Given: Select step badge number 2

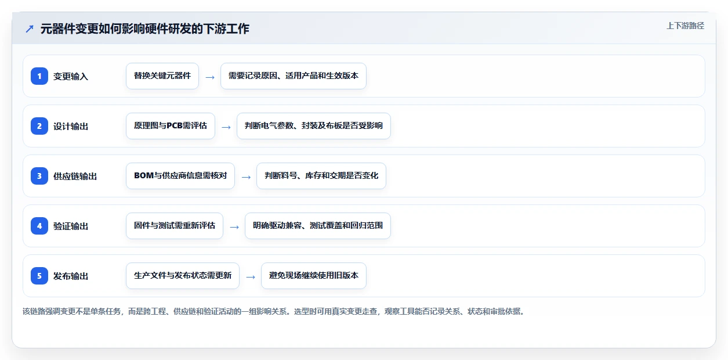Looking at the screenshot, I should tap(39, 126).
